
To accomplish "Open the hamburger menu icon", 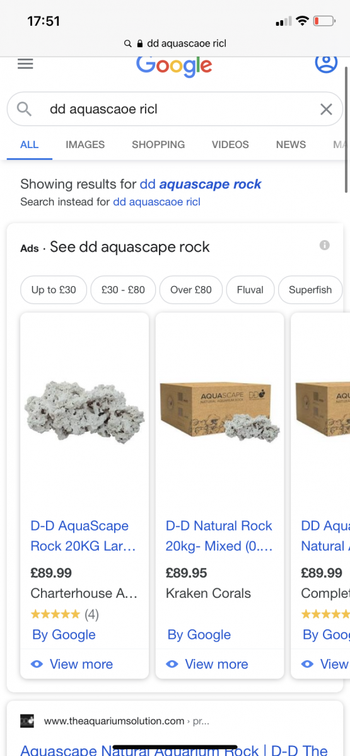I will click(25, 64).
